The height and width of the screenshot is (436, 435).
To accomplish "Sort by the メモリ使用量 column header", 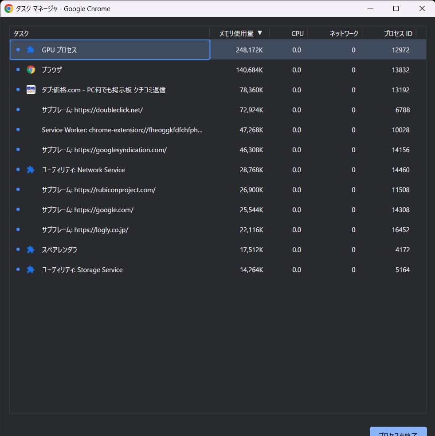I will (x=239, y=33).
